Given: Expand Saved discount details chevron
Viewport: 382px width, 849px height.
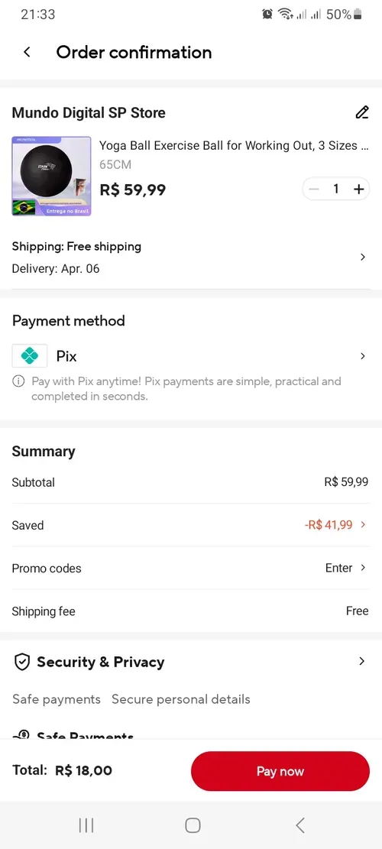Looking at the screenshot, I should 363,524.
